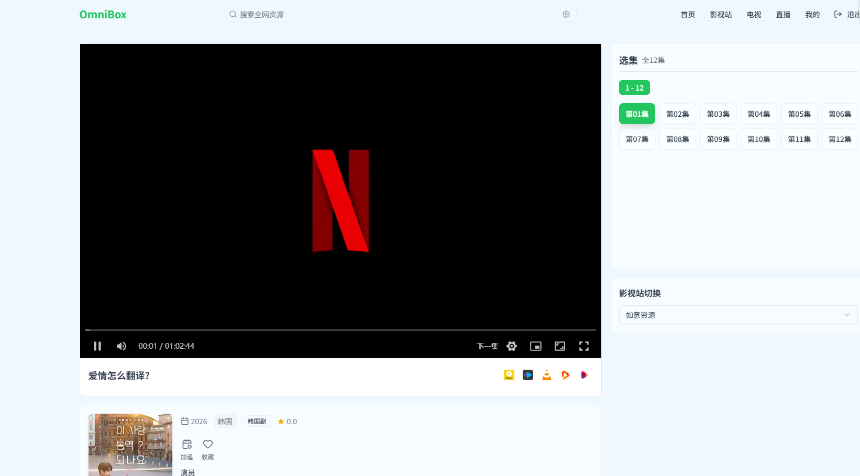
Task: Click 下一集 to play next episode
Action: [487, 346]
